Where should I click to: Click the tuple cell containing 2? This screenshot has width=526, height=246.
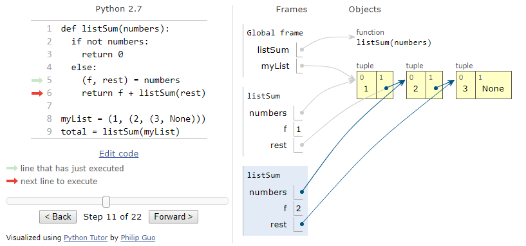pyautogui.click(x=416, y=85)
